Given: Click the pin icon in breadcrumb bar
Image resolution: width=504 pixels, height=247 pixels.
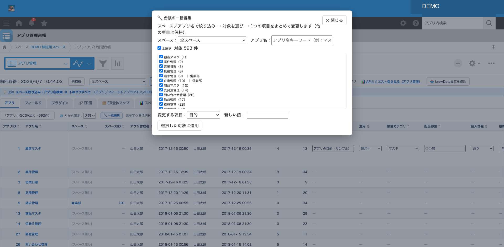Looking at the screenshot, I should tap(493, 47).
